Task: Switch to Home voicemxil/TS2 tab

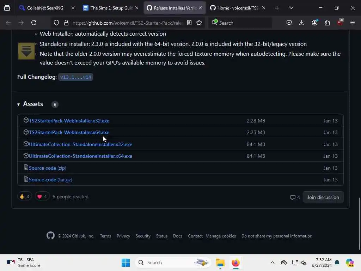Action: click(x=238, y=8)
